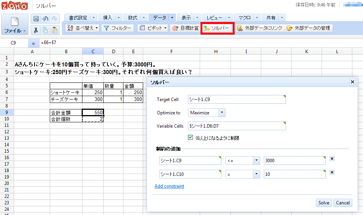
Task: Select the 合計個数 cell
Action: coord(66,119)
